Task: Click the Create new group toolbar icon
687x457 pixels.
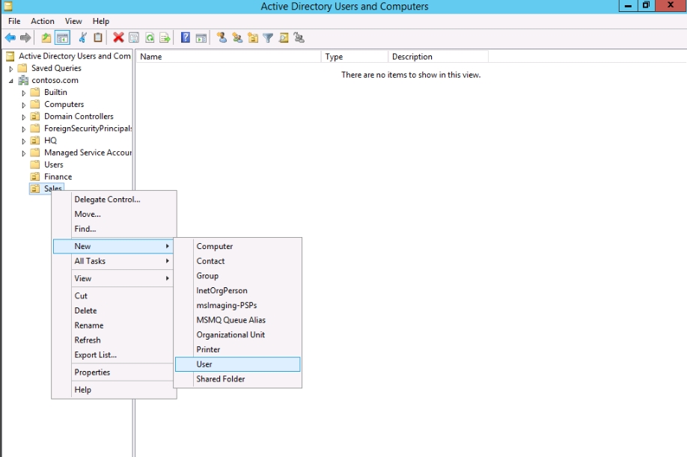Action: [x=237, y=38]
